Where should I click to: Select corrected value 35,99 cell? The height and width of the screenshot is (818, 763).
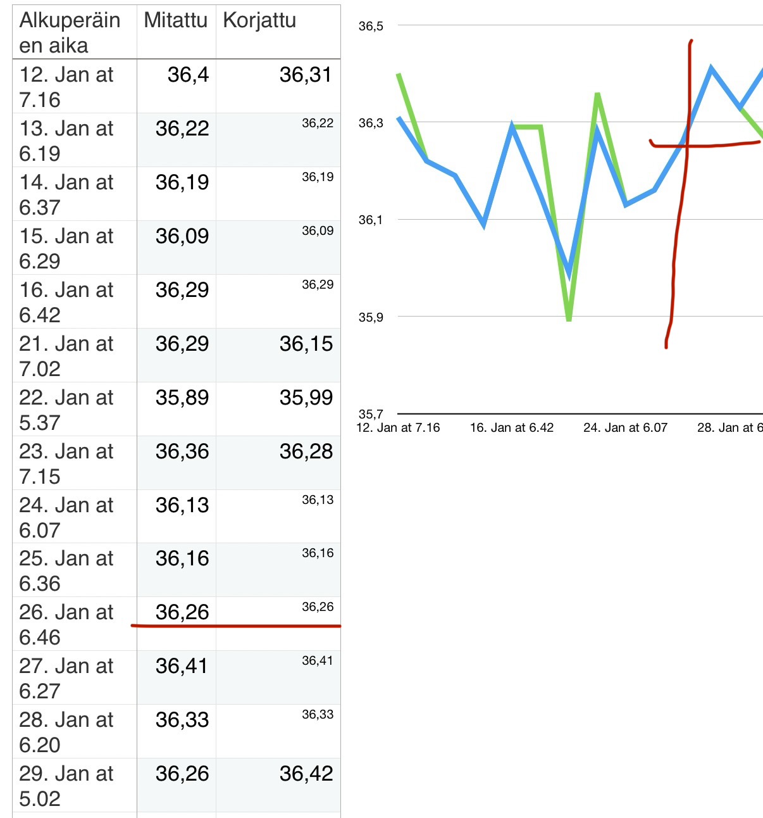[x=278, y=410]
